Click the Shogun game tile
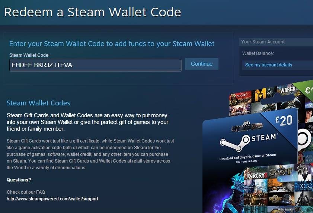 point(240,98)
